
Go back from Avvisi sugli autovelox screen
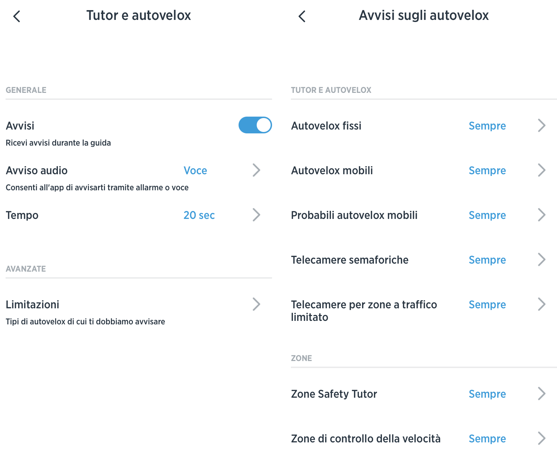click(302, 16)
